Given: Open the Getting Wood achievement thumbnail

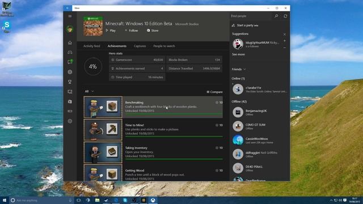Looking at the screenshot, I should pos(103,173).
